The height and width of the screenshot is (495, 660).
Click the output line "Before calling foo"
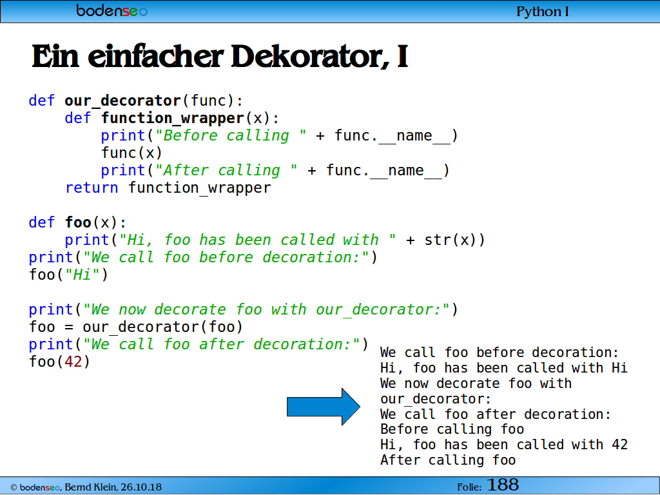(452, 429)
